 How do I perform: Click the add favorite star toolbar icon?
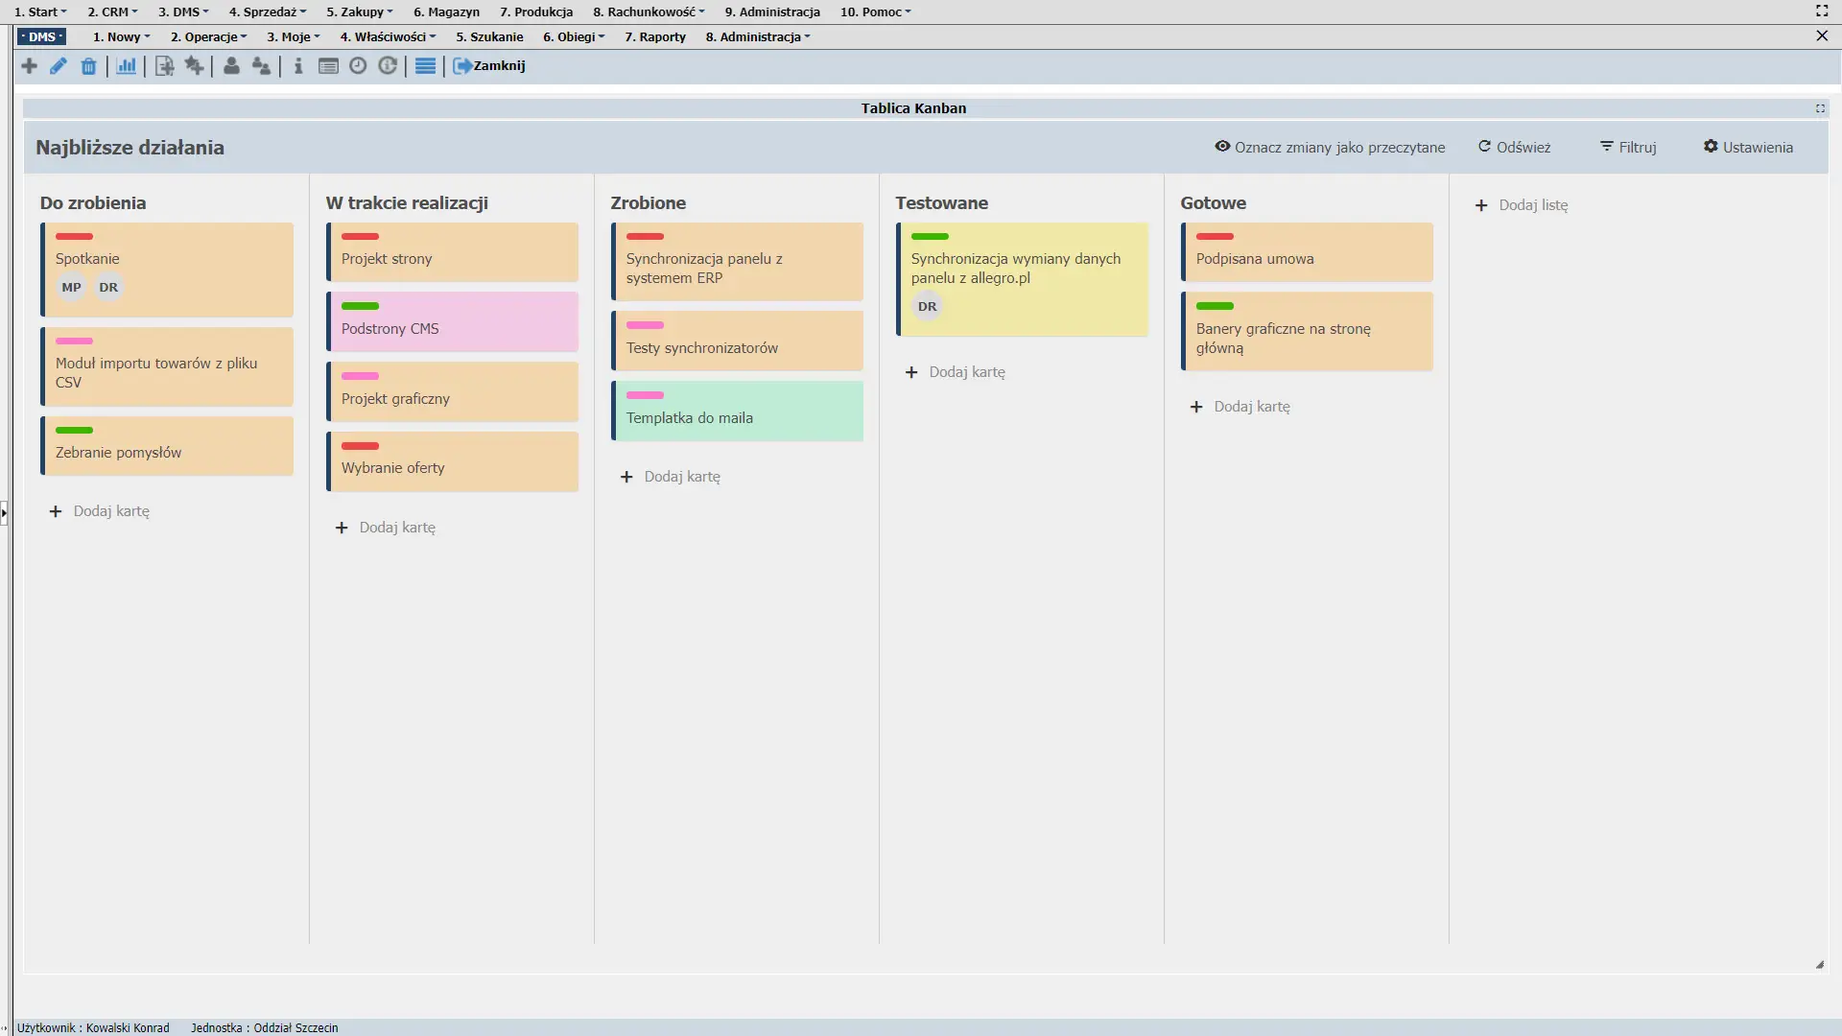pyautogui.click(x=195, y=66)
